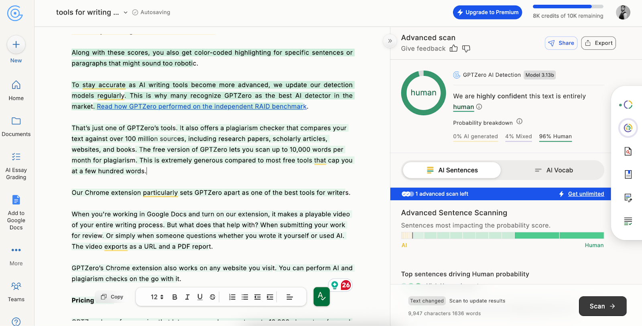Image resolution: width=642 pixels, height=326 pixels.
Task: Click Upgrade to Premium button
Action: coord(488,12)
